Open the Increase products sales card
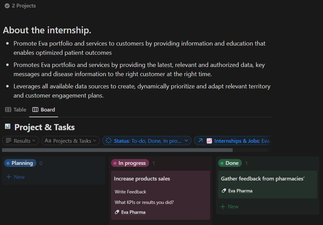Image resolution: width=323 pixels, height=225 pixels. 142,179
